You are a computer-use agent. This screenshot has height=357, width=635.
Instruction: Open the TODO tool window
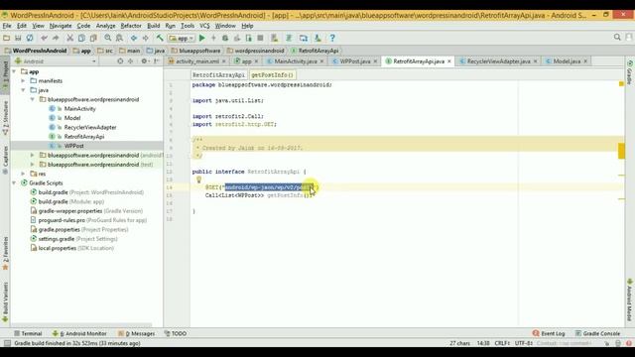176,333
